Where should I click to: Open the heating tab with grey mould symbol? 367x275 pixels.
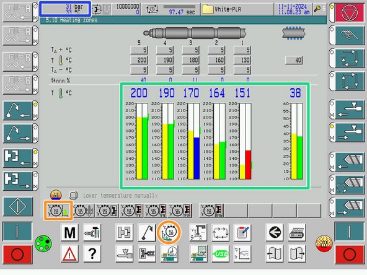click(x=107, y=211)
